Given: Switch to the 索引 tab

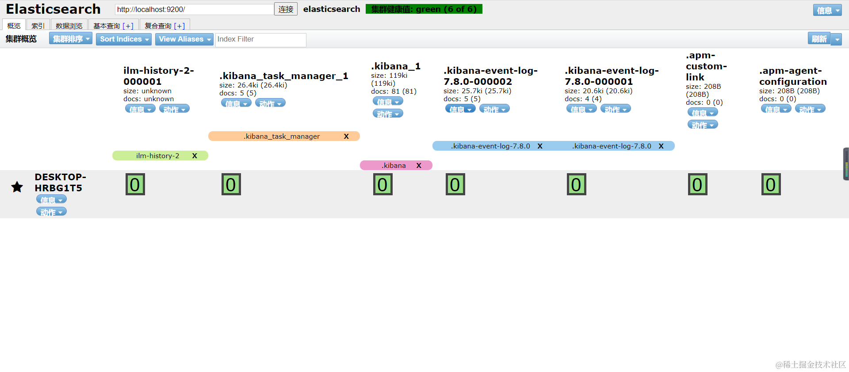Looking at the screenshot, I should [38, 26].
